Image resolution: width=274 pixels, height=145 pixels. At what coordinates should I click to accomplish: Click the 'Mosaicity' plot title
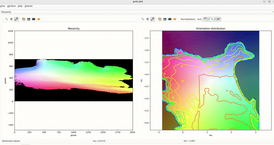pos(73,28)
